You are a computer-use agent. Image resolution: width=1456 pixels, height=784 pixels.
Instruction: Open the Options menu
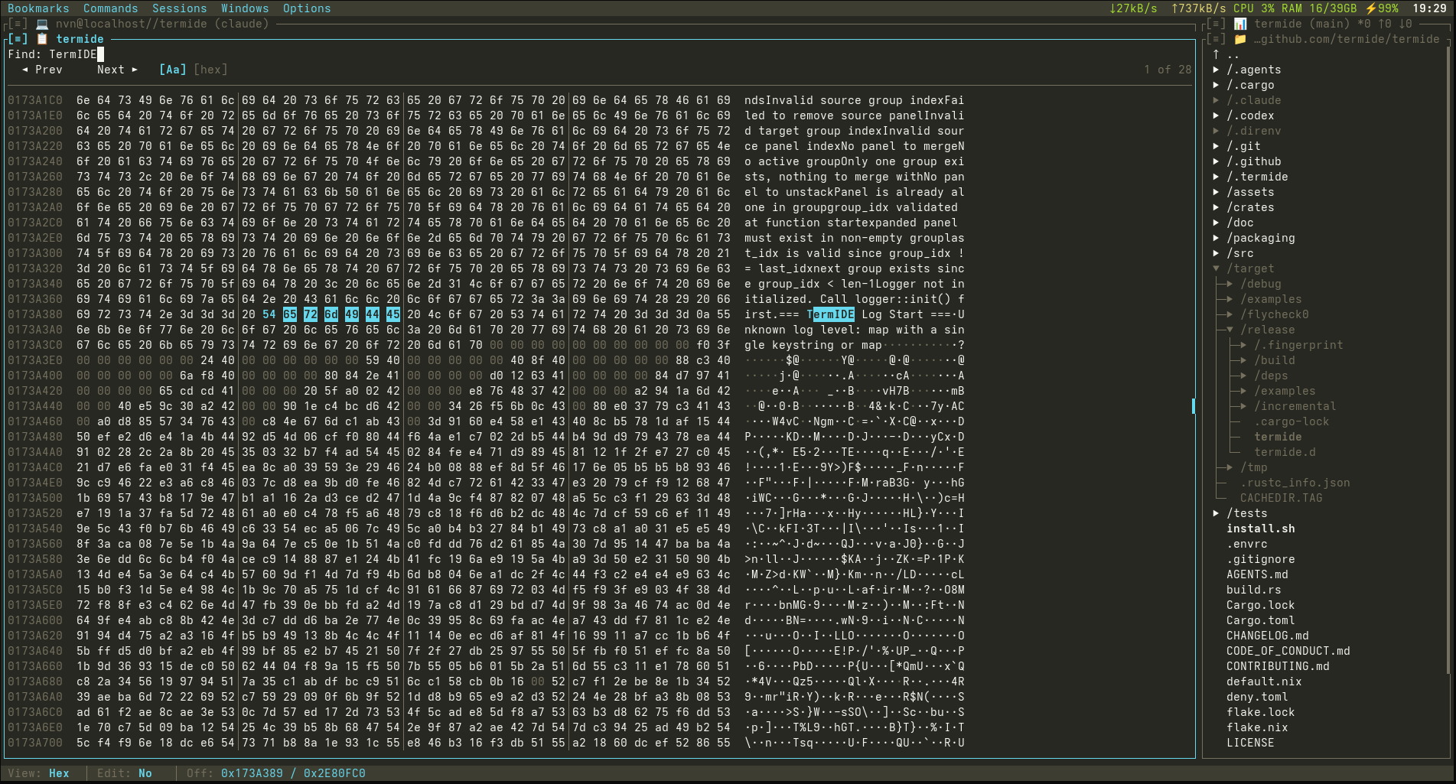[307, 8]
